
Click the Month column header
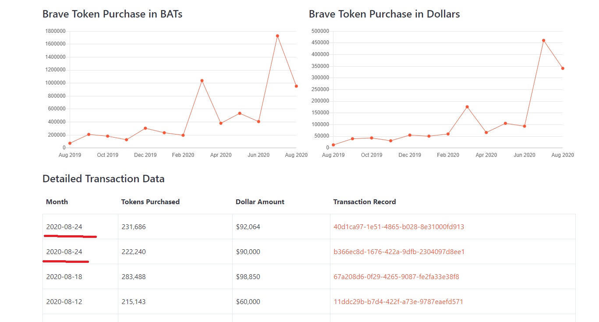[x=57, y=202]
